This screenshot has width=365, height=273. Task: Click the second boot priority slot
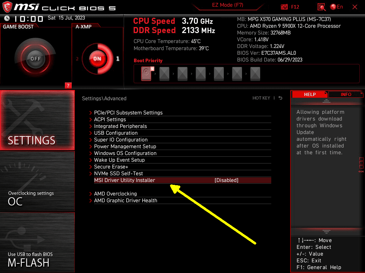164,74
